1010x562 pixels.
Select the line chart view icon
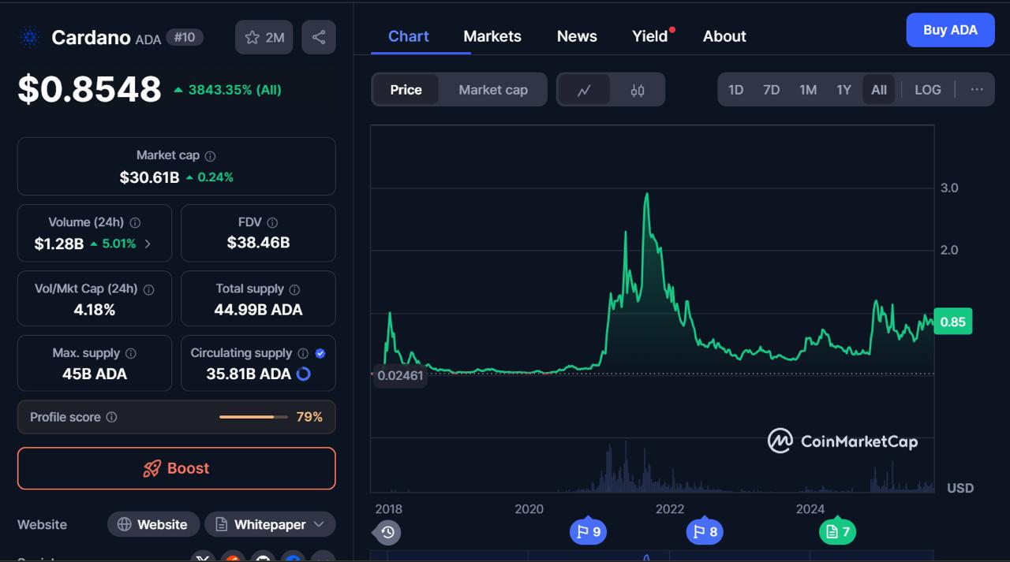point(584,90)
